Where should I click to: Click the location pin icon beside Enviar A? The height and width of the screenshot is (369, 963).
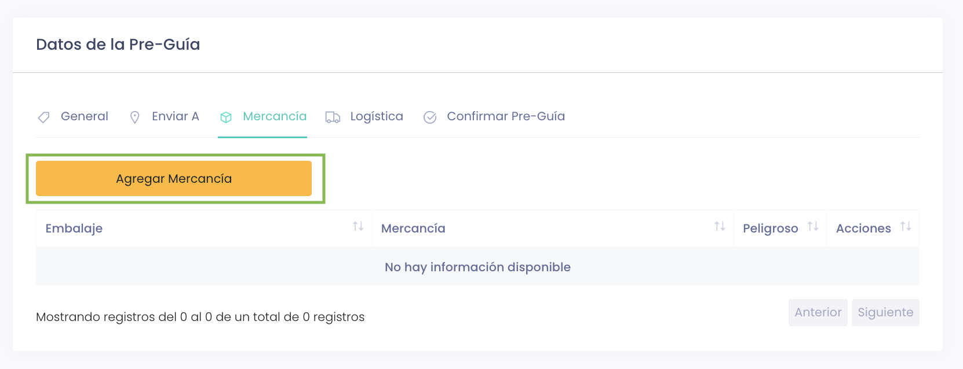(x=135, y=117)
